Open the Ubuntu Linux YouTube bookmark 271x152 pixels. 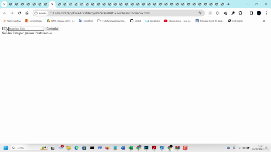click(x=178, y=21)
